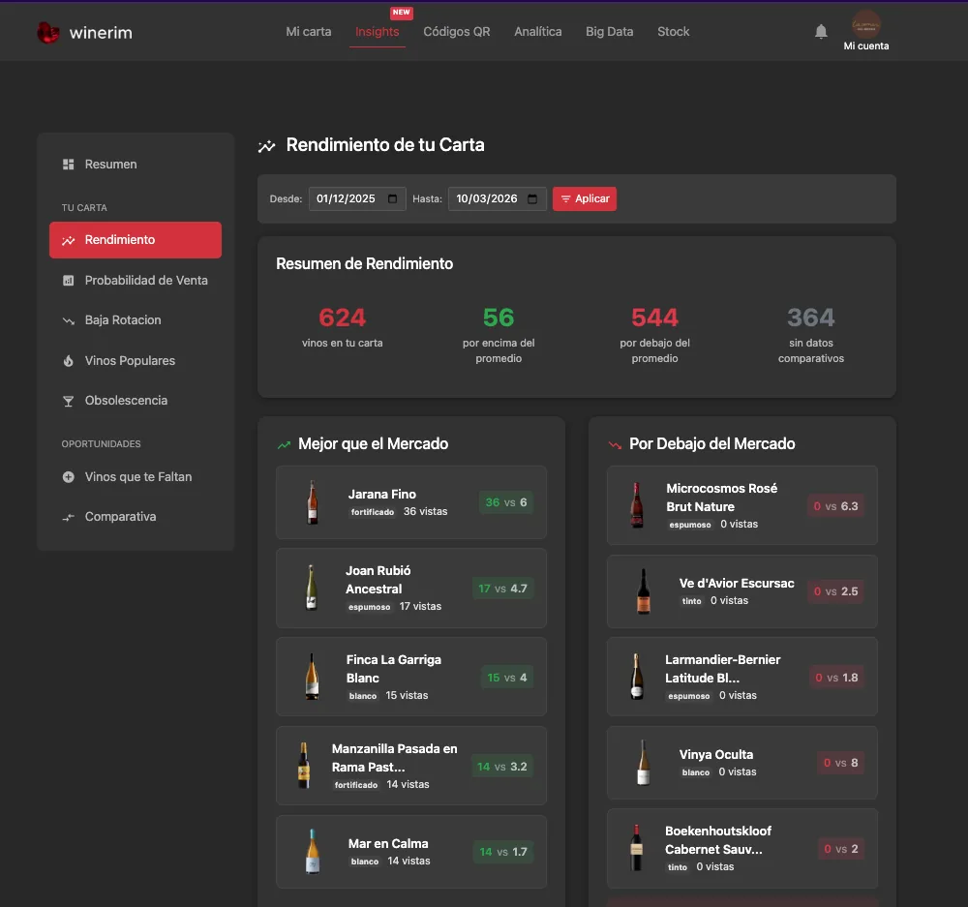Viewport: 968px width, 907px height.
Task: Click Baja Rotacion trend-down icon
Action: click(x=69, y=320)
